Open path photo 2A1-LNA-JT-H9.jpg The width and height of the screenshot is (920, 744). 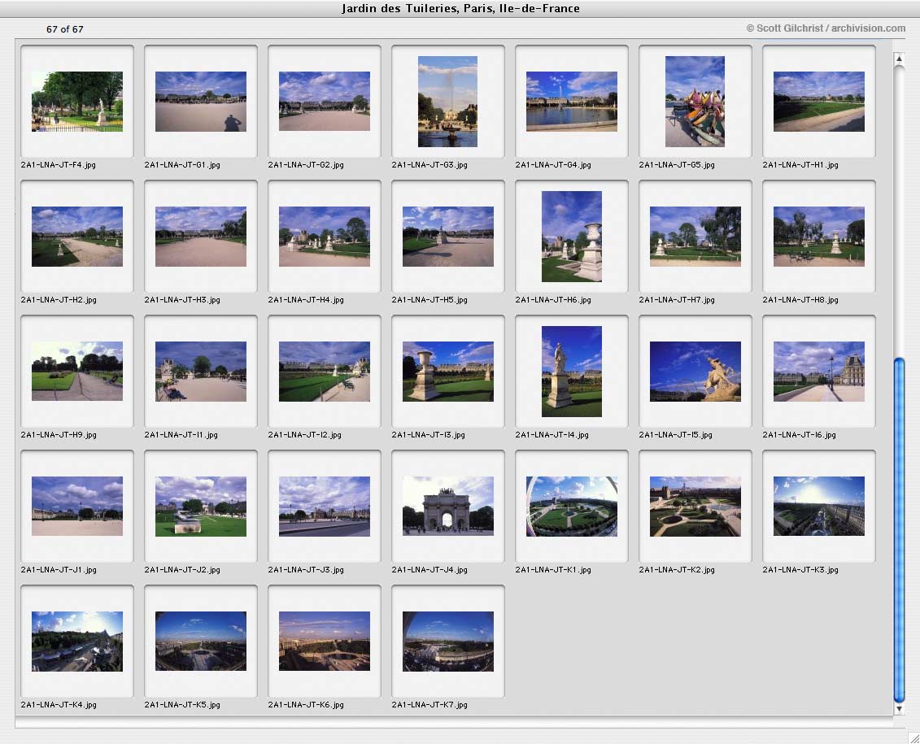pyautogui.click(x=76, y=371)
